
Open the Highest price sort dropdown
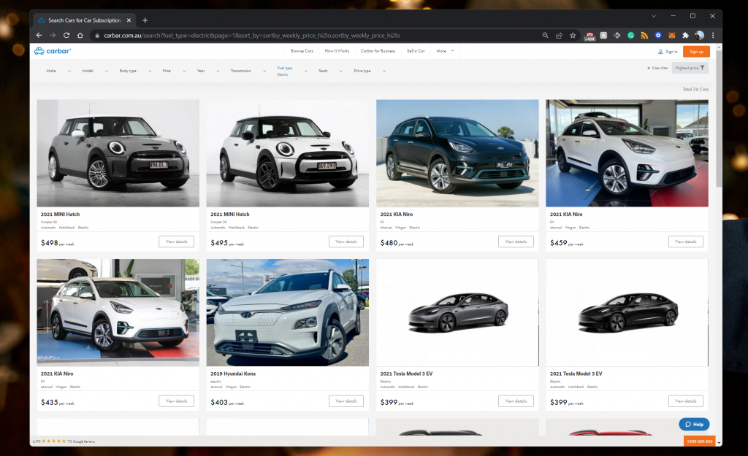690,68
